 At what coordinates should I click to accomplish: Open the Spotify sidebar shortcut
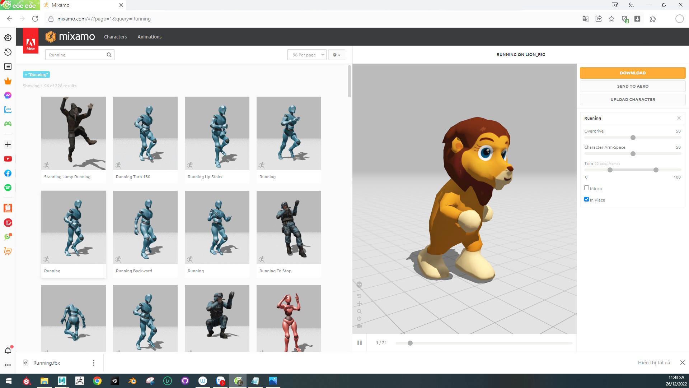pyautogui.click(x=8, y=188)
